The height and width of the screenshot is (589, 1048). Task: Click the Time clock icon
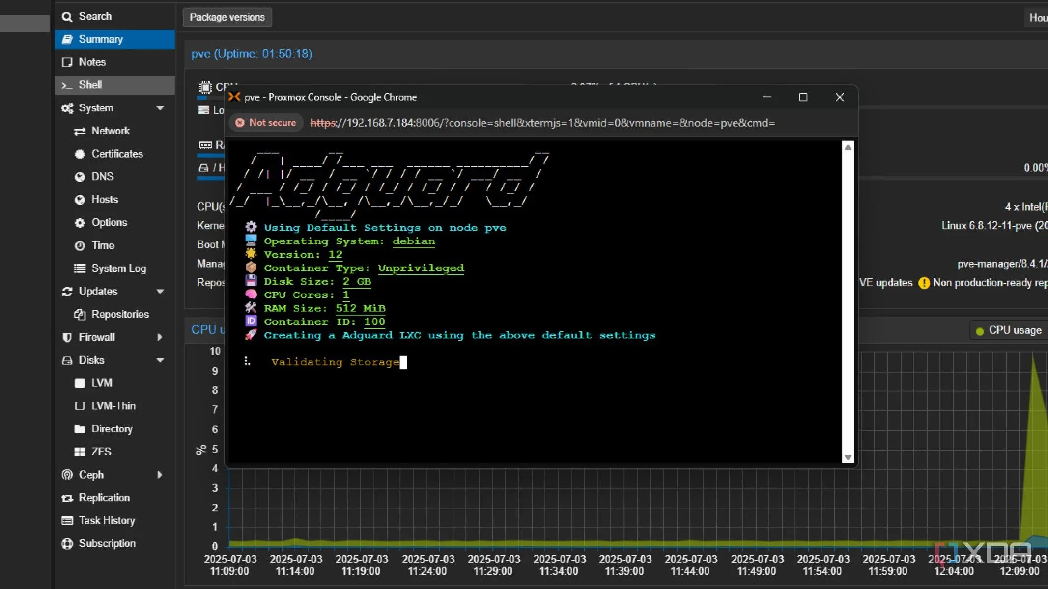[x=80, y=245]
